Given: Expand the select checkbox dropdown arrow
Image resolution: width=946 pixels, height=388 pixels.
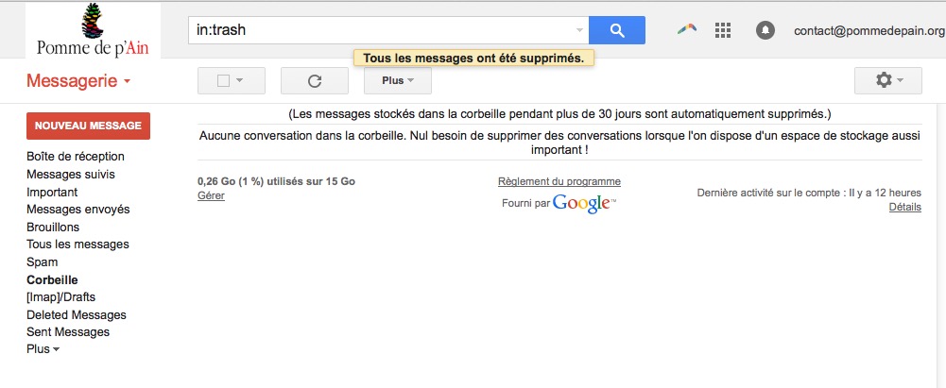Looking at the screenshot, I should 239,81.
